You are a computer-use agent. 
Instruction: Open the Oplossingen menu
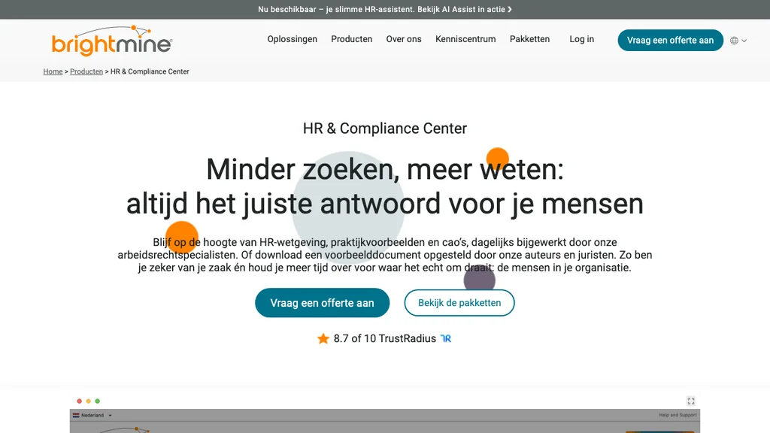point(293,39)
